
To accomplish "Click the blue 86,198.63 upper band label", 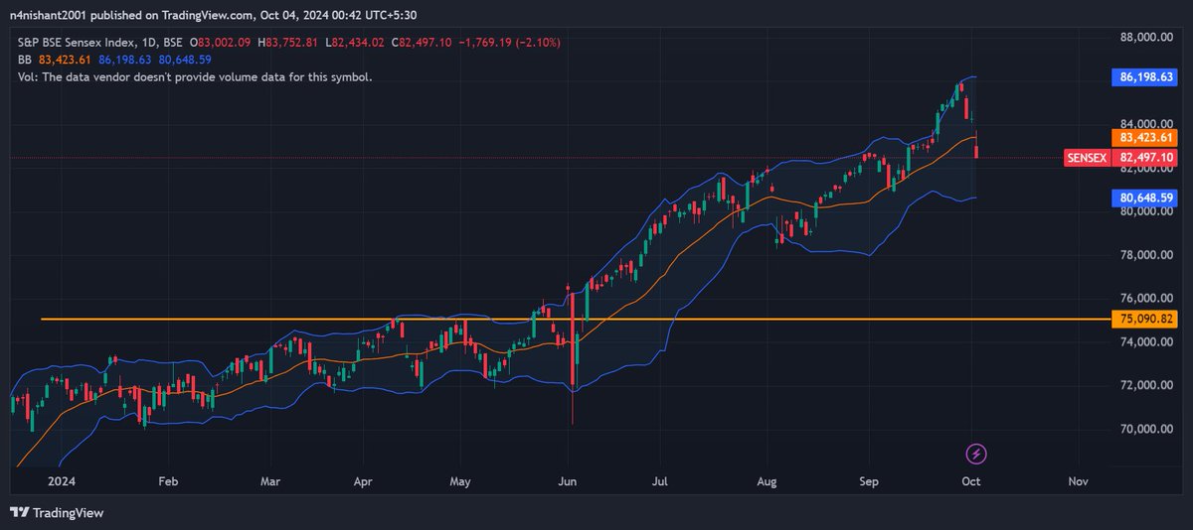I will 1145,75.
